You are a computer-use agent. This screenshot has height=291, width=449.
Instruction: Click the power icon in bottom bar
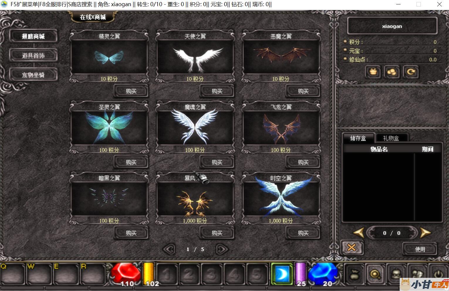[x=438, y=274]
